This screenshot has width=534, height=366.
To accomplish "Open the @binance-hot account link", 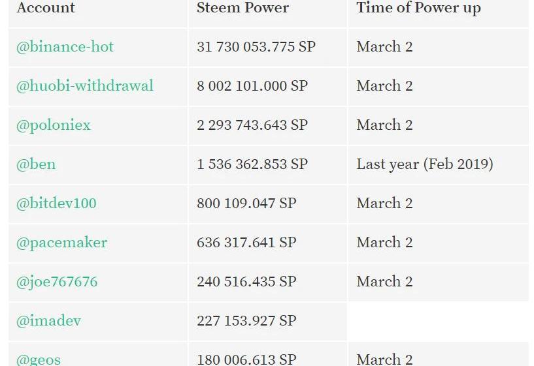I will (65, 47).
